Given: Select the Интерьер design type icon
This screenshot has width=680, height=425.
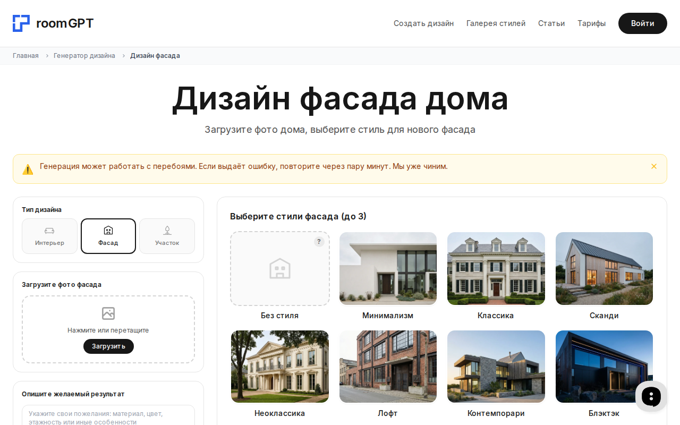Looking at the screenshot, I should point(49,230).
